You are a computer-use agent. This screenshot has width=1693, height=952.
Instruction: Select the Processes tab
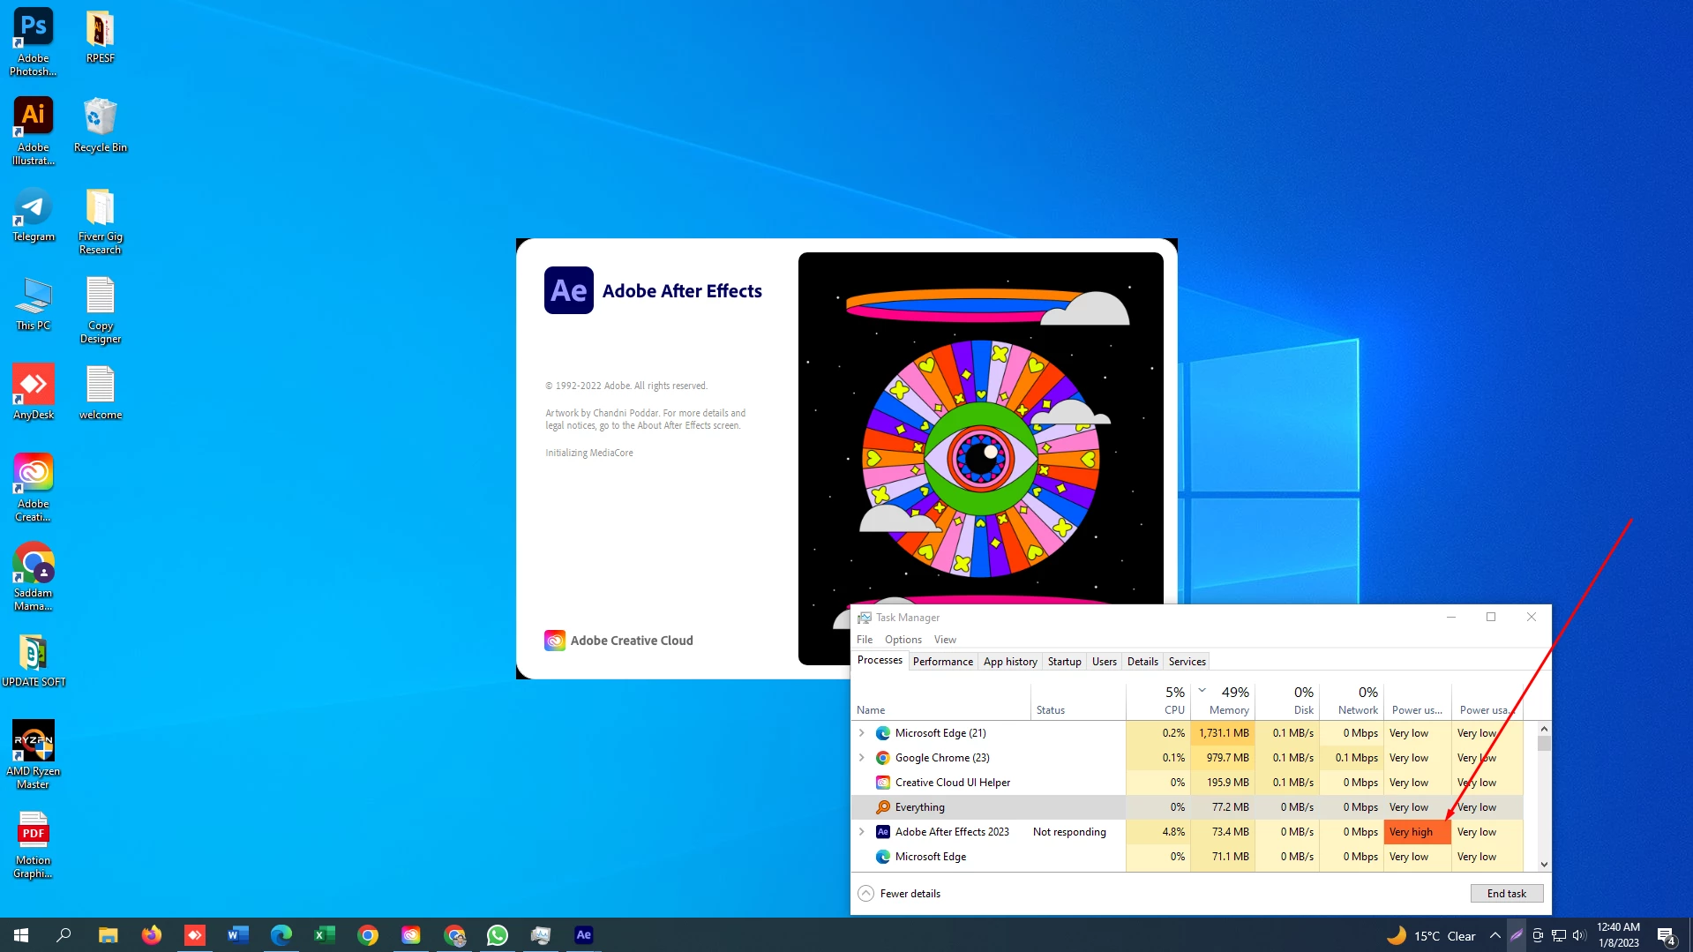pyautogui.click(x=880, y=661)
